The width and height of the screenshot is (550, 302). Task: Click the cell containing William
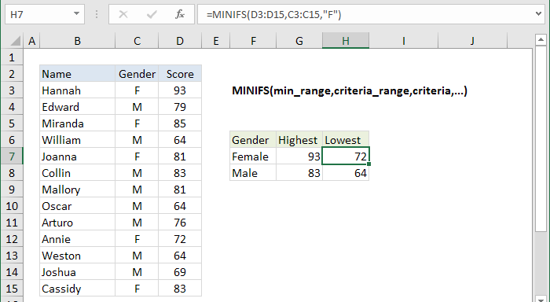(78, 140)
